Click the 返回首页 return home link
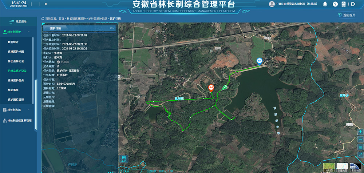 click(x=347, y=15)
